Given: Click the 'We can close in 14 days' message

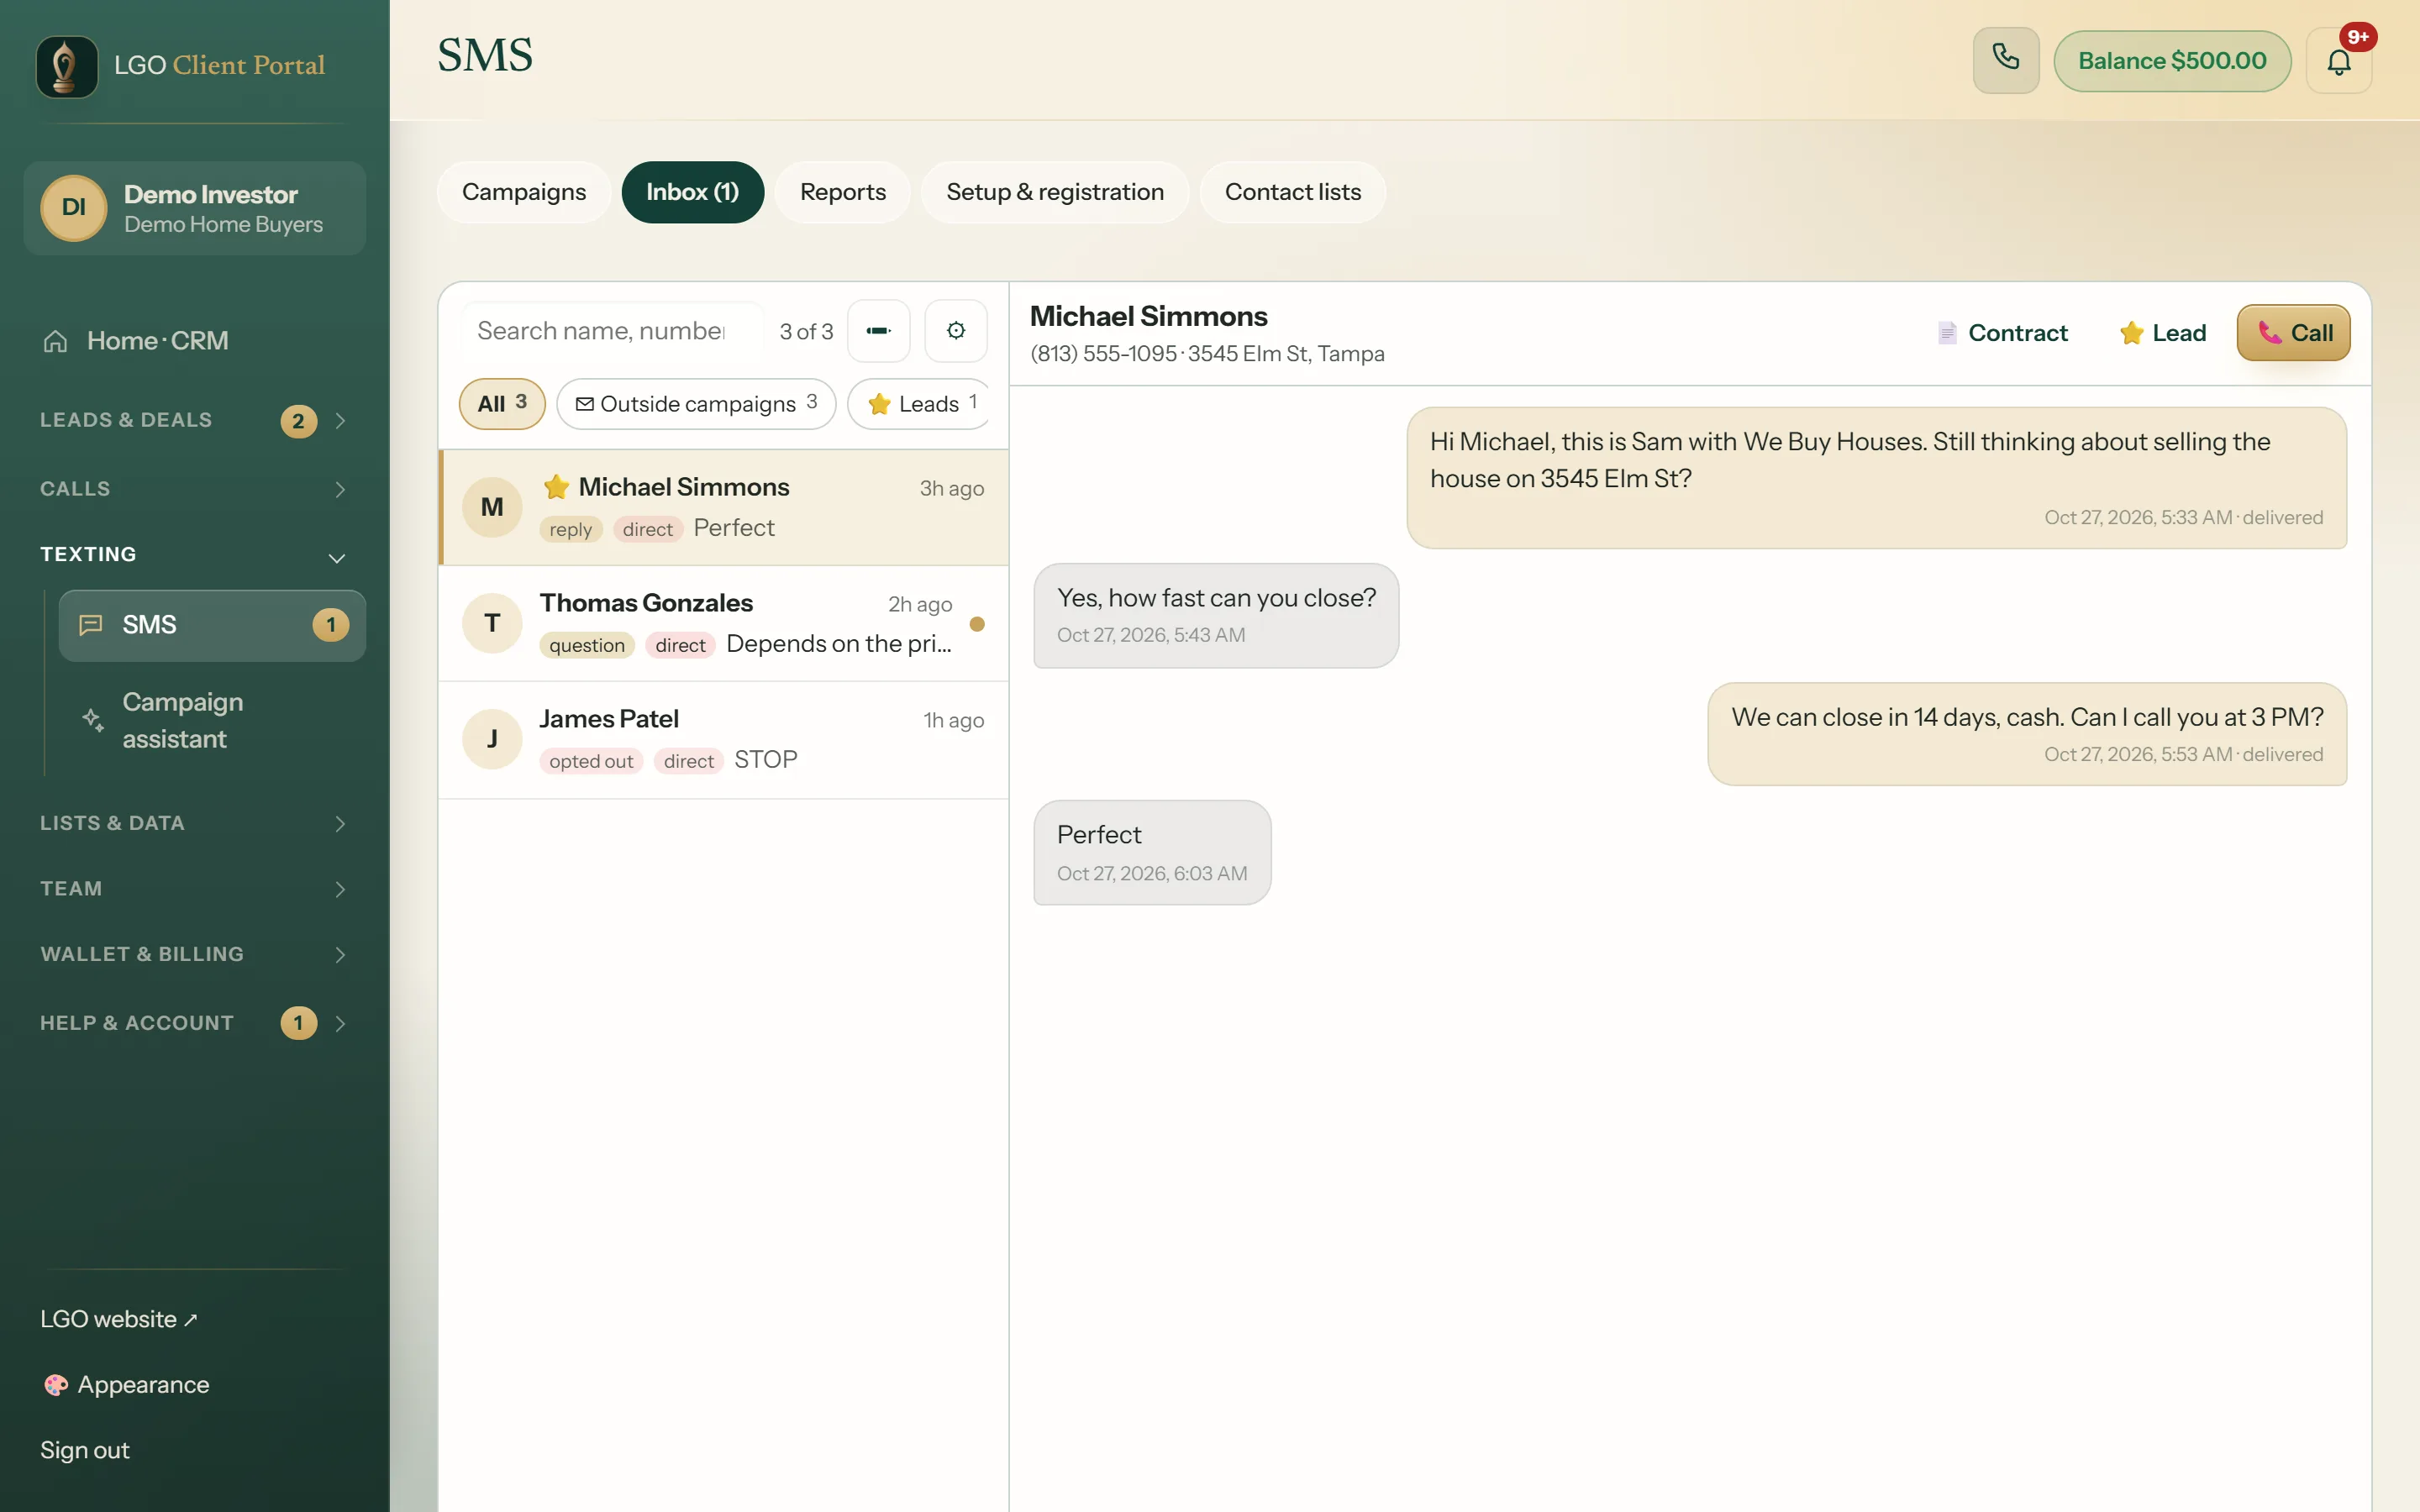Looking at the screenshot, I should [x=2027, y=734].
